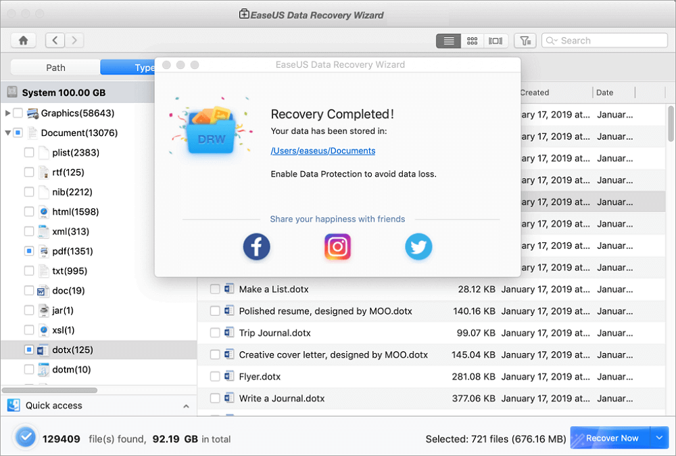Switch to grid thumbnail view
676x456 pixels.
(x=473, y=41)
